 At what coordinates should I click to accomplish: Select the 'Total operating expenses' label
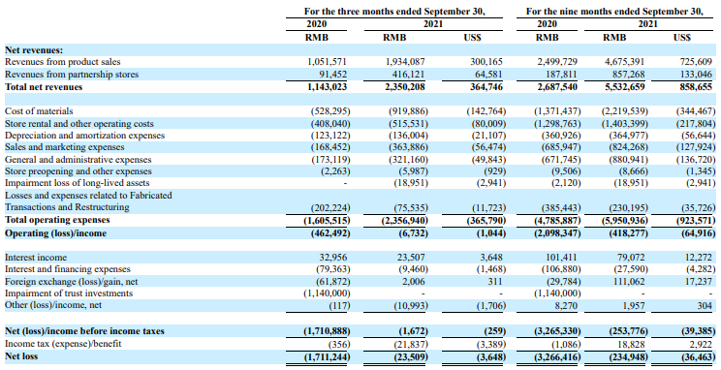click(57, 220)
